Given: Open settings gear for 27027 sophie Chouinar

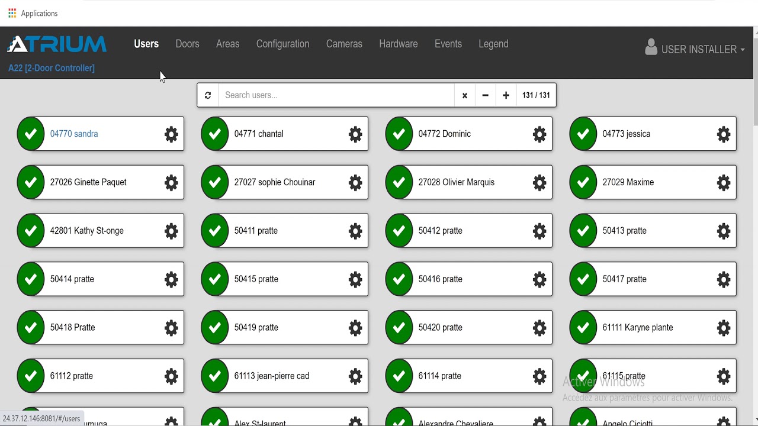Looking at the screenshot, I should pos(355,183).
